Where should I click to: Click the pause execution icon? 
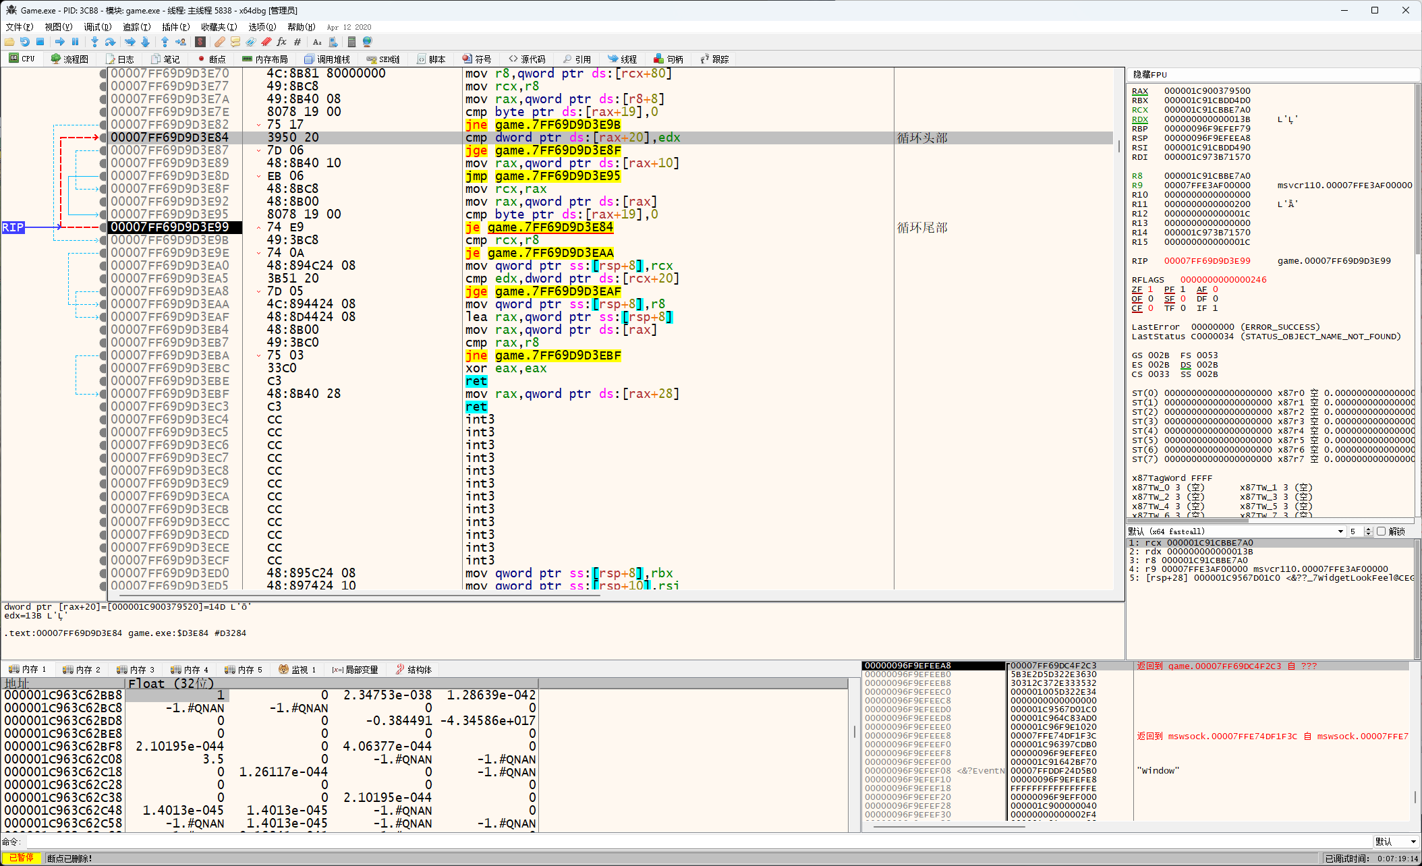[x=75, y=42]
